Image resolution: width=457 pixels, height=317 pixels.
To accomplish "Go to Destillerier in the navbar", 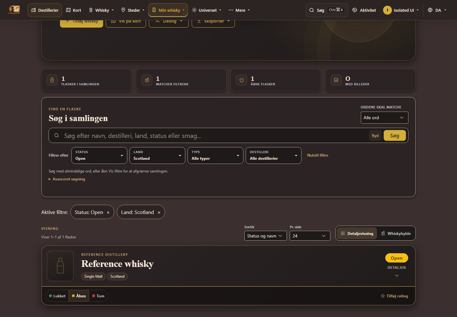I will tap(45, 10).
